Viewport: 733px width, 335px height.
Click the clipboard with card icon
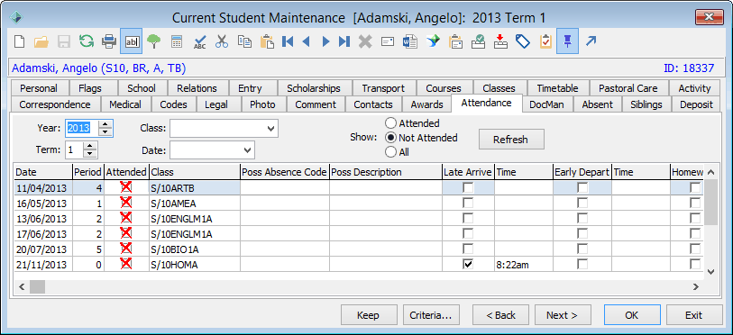[456, 42]
